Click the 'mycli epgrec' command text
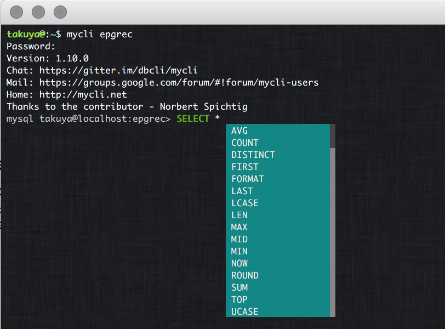The height and width of the screenshot is (329, 445). pyautogui.click(x=99, y=35)
